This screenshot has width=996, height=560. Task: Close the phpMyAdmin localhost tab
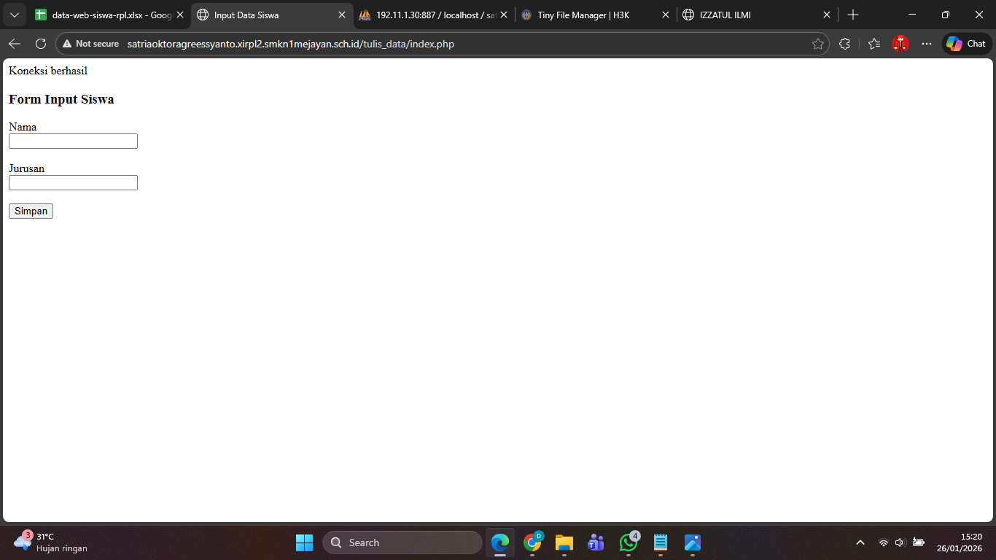(x=504, y=15)
